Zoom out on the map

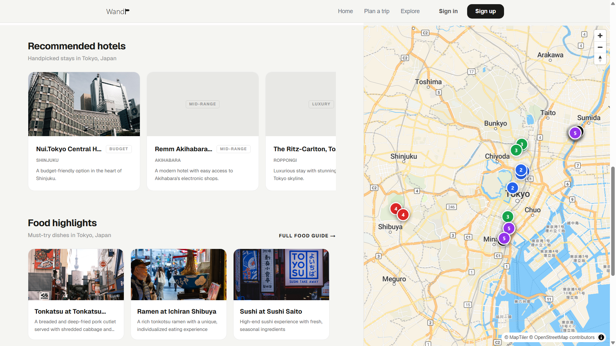tap(600, 47)
